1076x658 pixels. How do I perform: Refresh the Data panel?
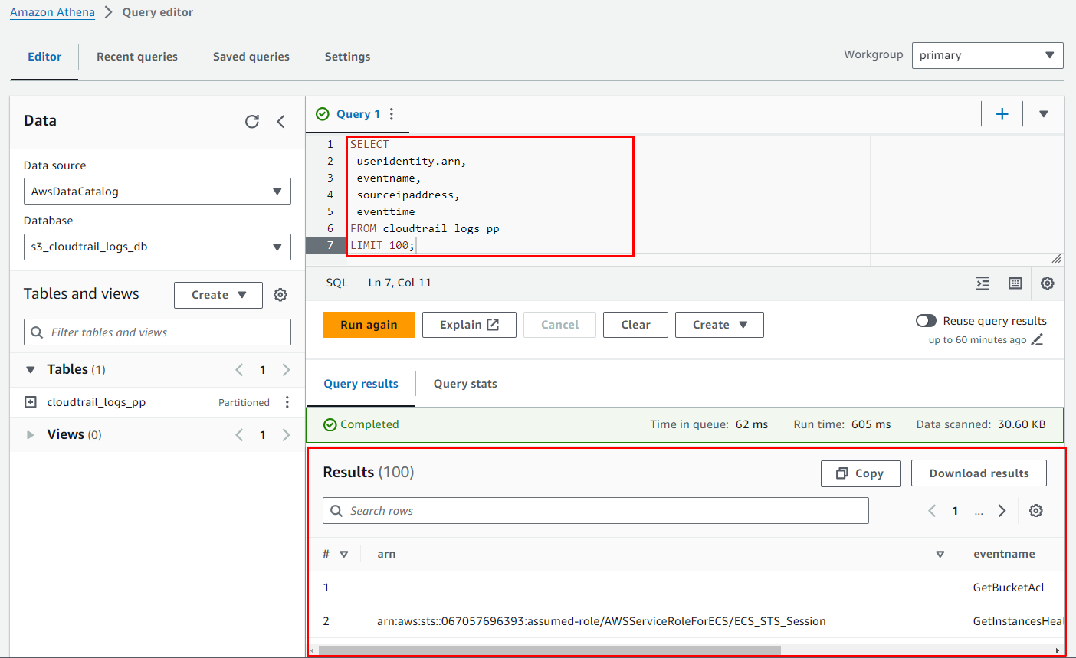[251, 122]
